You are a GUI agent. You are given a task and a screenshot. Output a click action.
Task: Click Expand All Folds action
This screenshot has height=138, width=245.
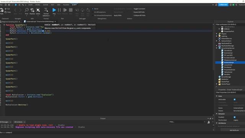point(139,12)
